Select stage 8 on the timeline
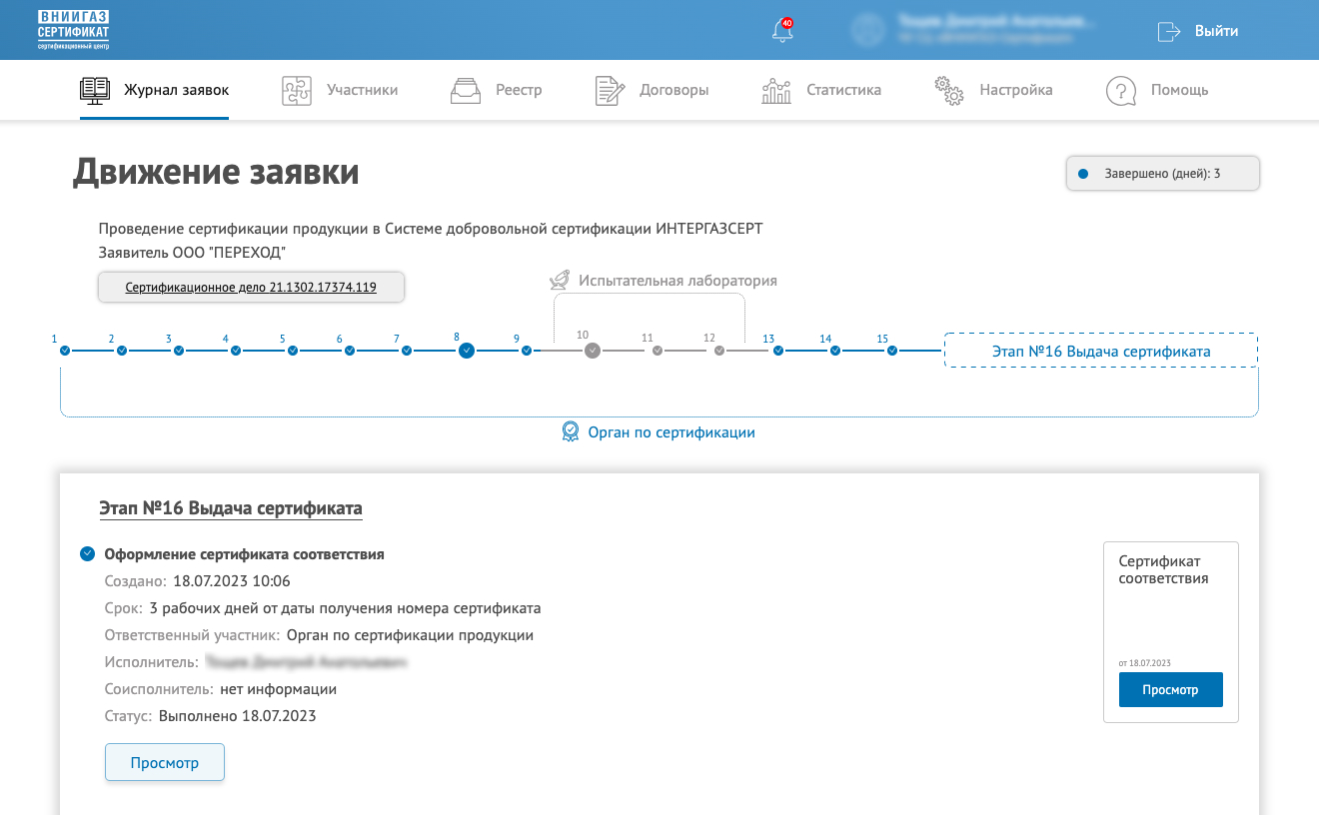 pos(466,351)
